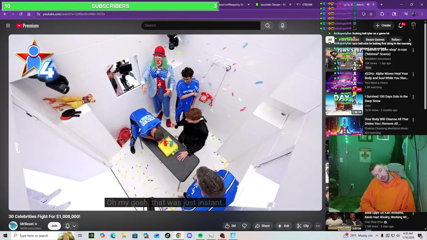Open the YouTube account avatar menu
This screenshot has height=240, width=427.
(414, 26)
